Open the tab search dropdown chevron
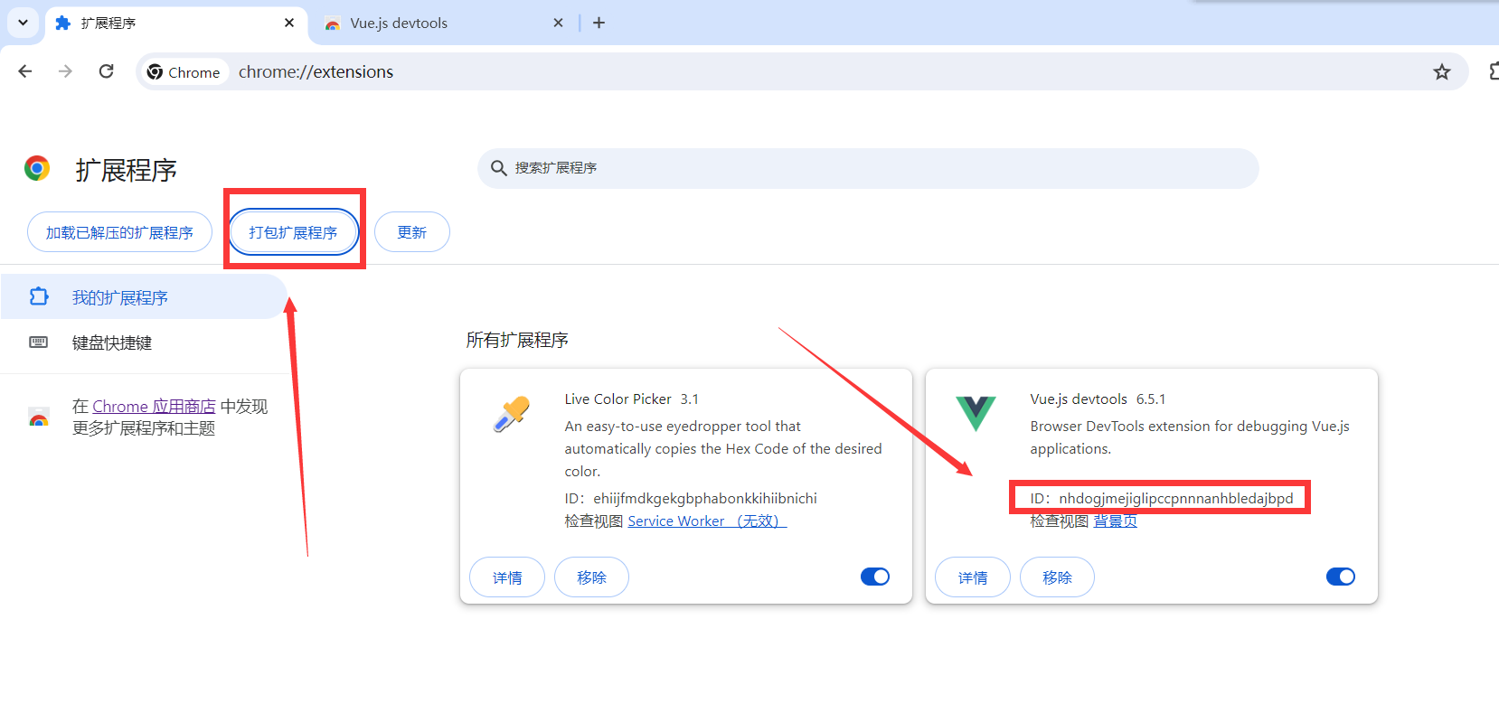 tap(23, 23)
